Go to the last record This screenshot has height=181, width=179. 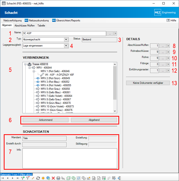click(x=18, y=178)
